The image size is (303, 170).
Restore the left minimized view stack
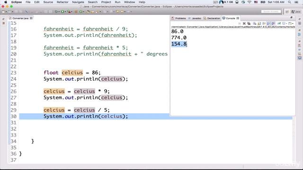point(3,19)
